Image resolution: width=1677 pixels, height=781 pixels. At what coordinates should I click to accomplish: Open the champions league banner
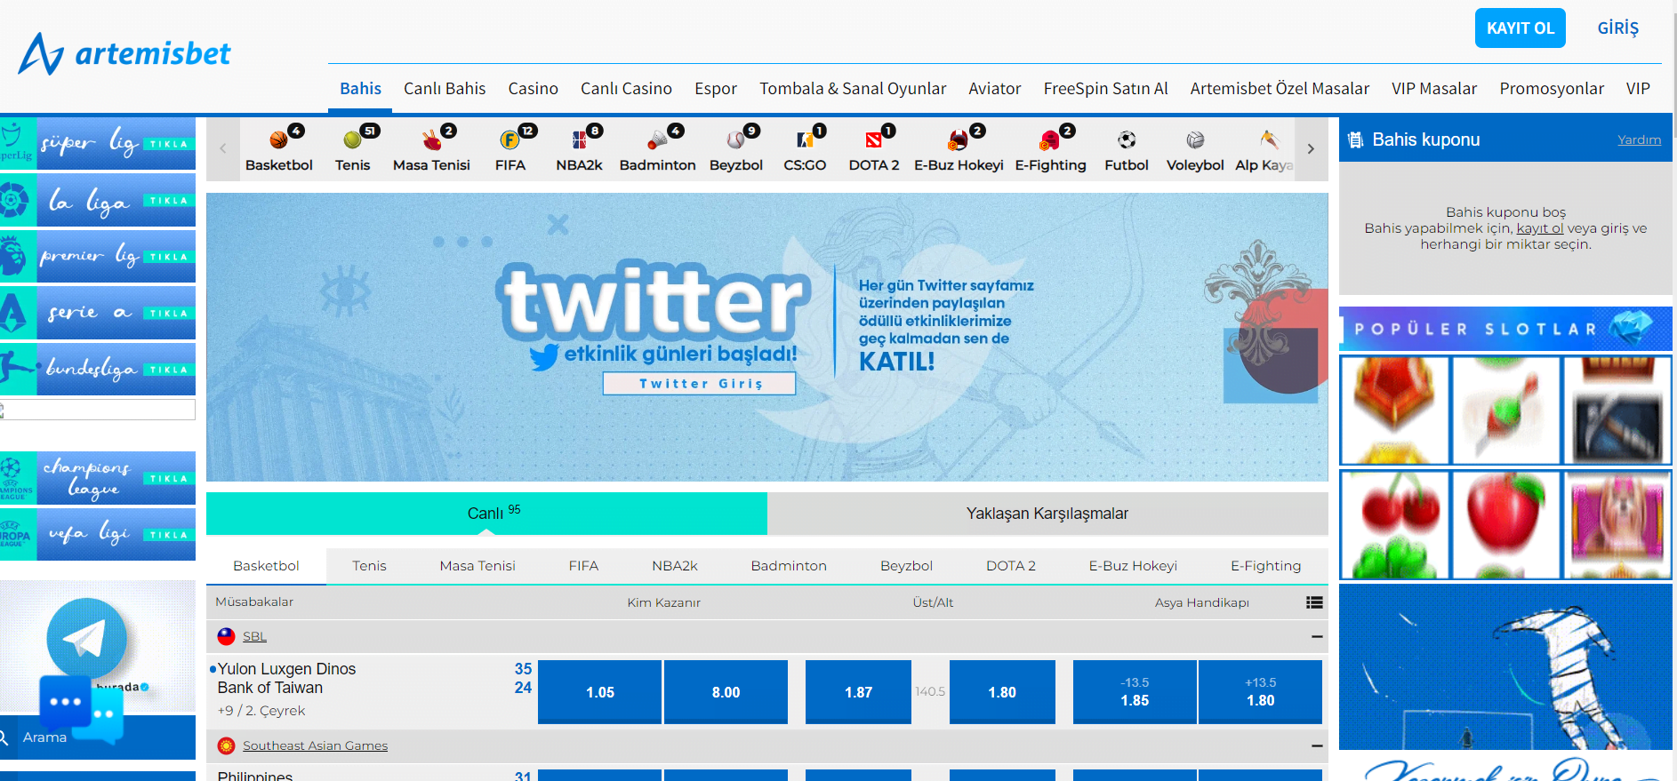[x=98, y=478]
